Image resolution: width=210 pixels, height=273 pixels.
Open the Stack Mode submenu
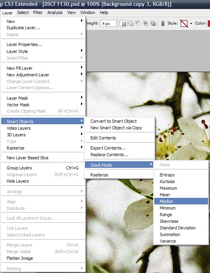119,165
